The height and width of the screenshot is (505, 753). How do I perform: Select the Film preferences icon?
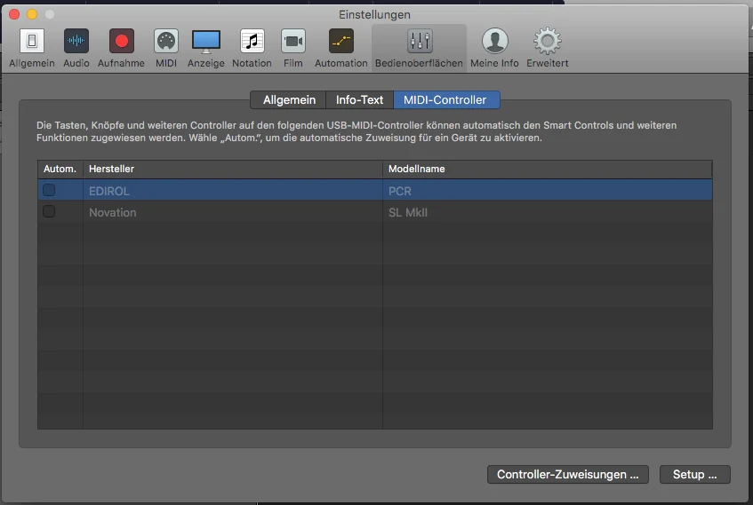click(293, 41)
